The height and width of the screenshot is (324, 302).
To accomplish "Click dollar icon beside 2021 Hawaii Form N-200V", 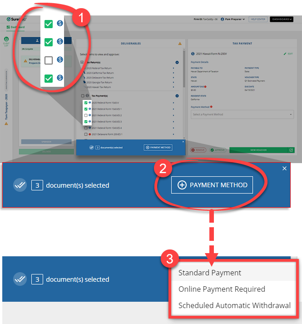I will coord(193,54).
